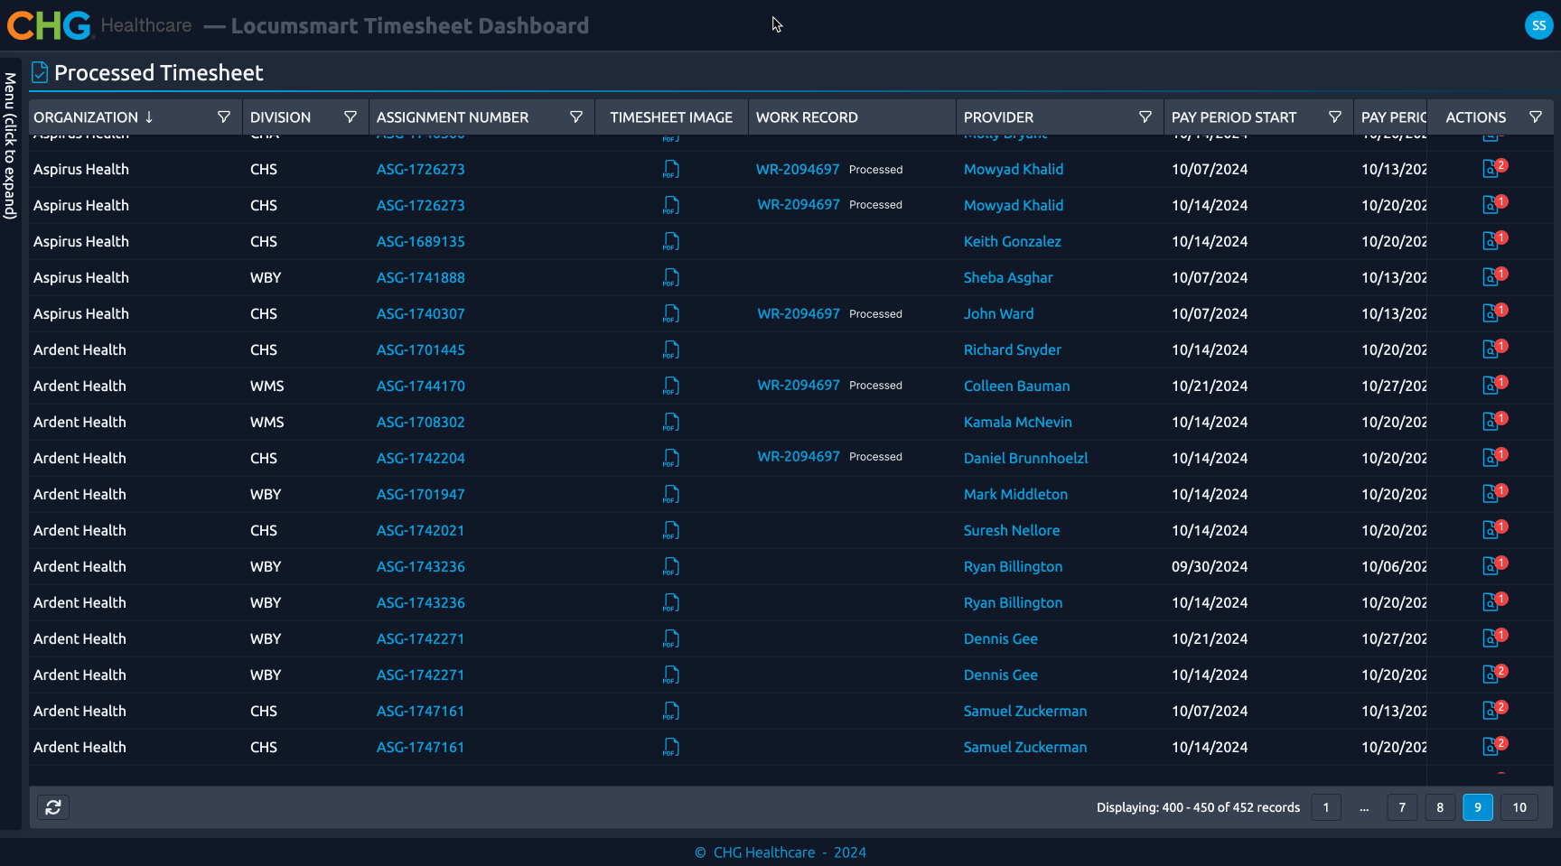This screenshot has width=1561, height=866.
Task: Open timesheet PDF for Sheba Asghar
Action: 670,278
